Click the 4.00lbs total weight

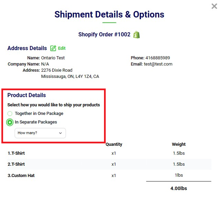point(179,188)
